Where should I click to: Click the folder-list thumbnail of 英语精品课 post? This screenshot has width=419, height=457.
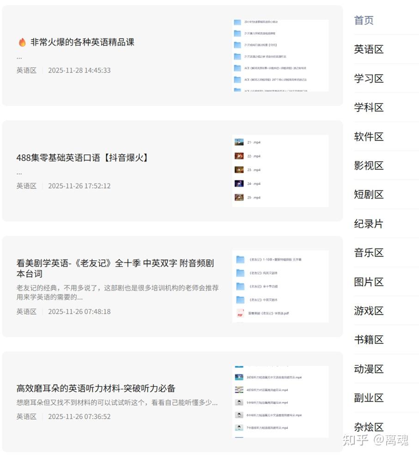point(280,55)
